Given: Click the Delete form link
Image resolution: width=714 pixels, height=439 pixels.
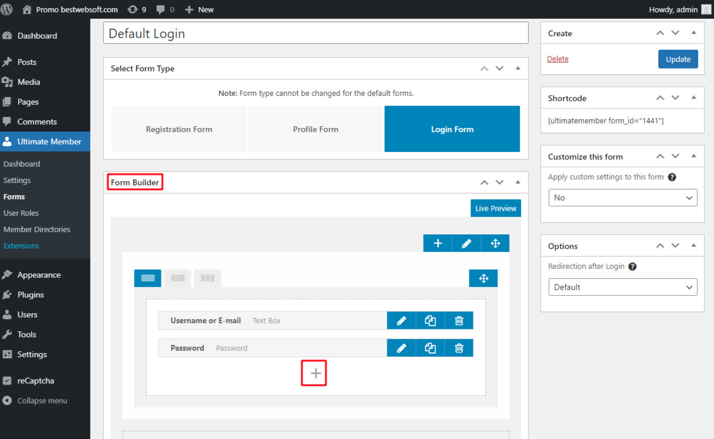Looking at the screenshot, I should pos(557,59).
